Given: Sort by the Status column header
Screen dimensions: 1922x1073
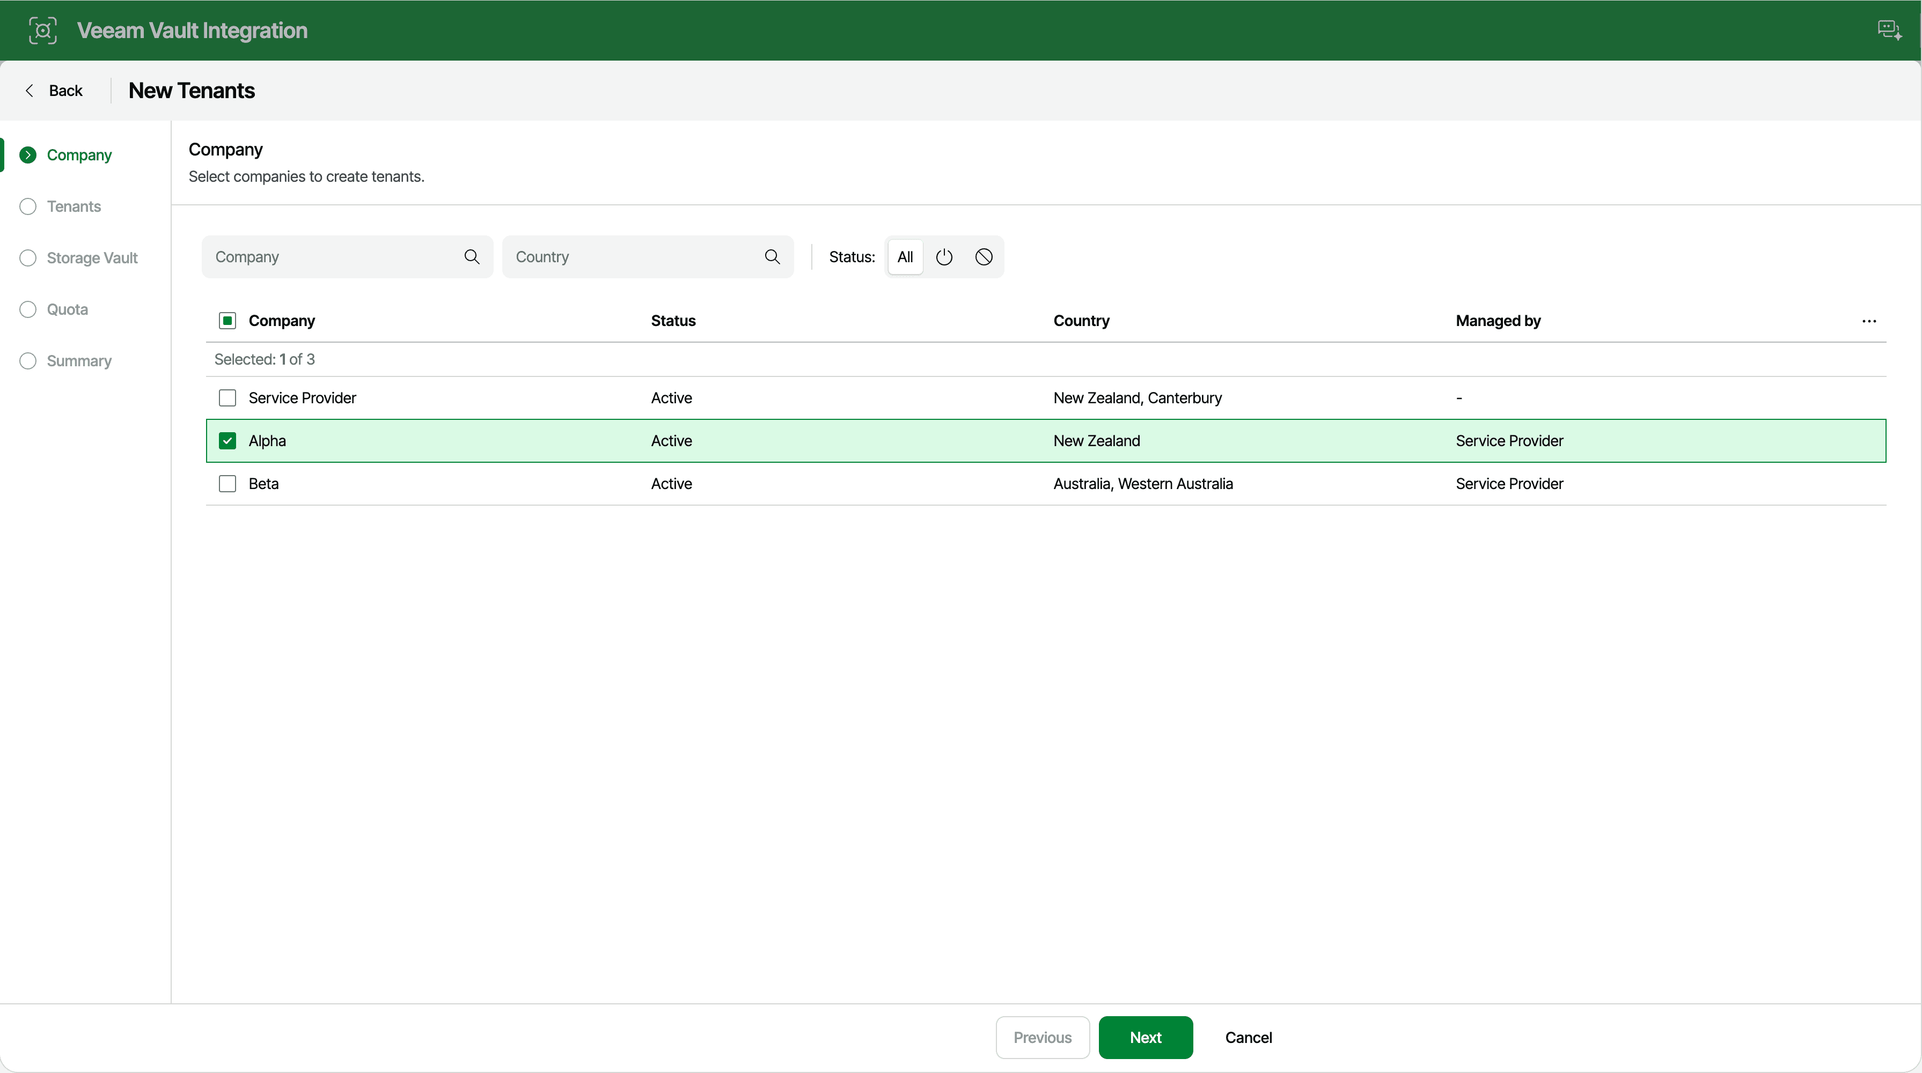Looking at the screenshot, I should [x=673, y=321].
